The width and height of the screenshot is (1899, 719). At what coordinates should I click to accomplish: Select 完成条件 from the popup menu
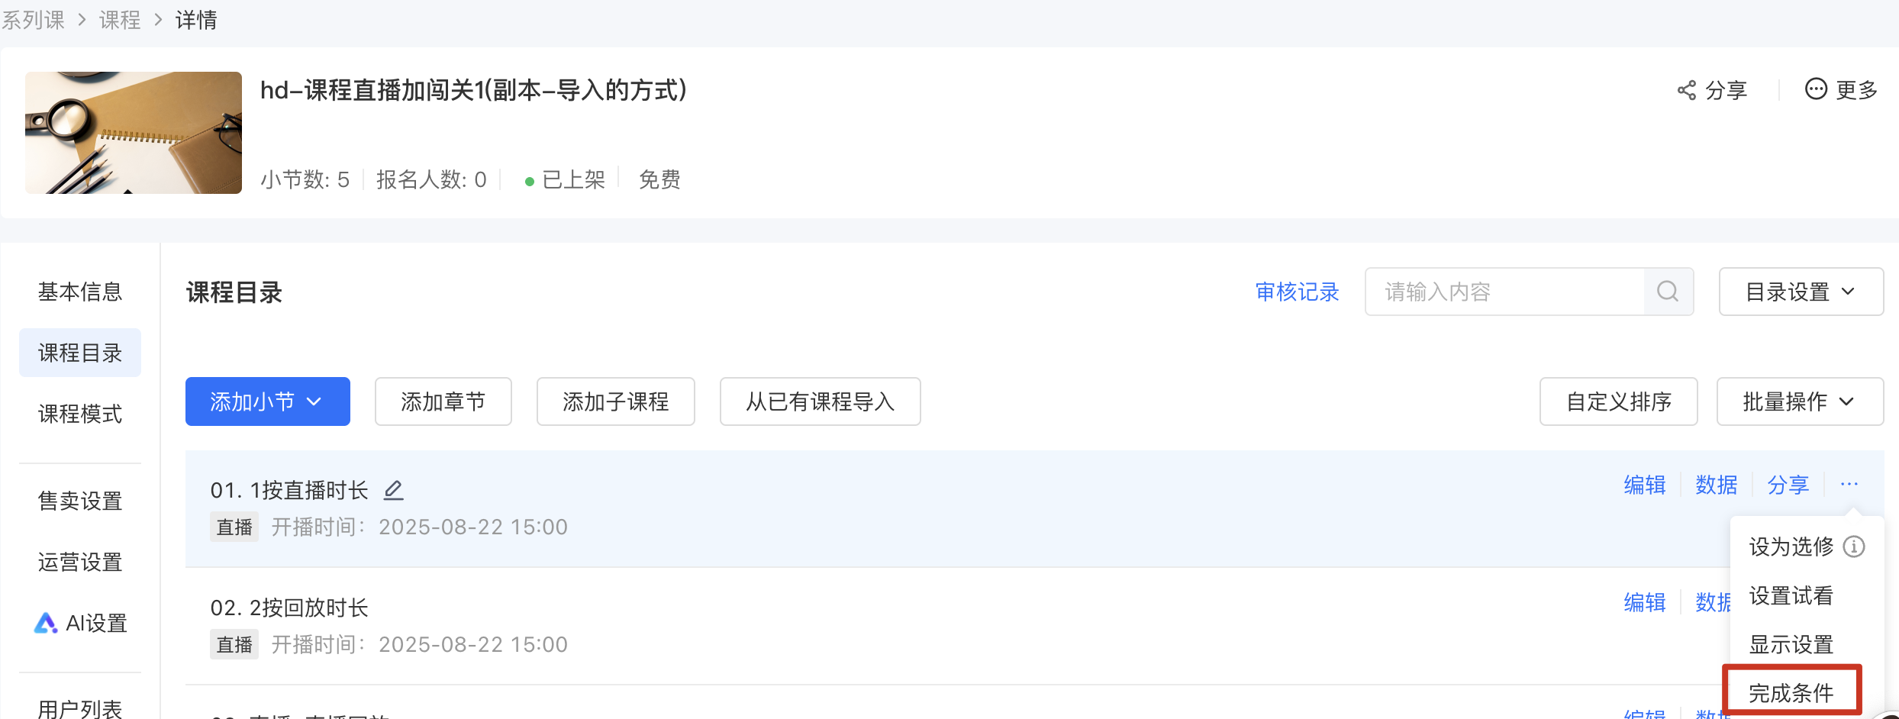pos(1791,693)
